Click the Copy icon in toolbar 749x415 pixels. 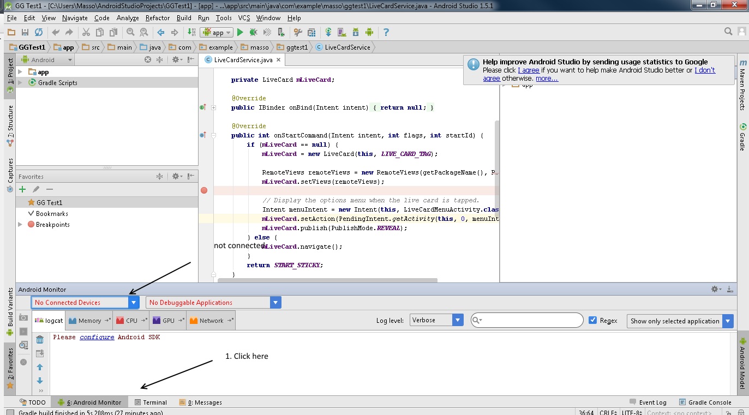(x=99, y=33)
